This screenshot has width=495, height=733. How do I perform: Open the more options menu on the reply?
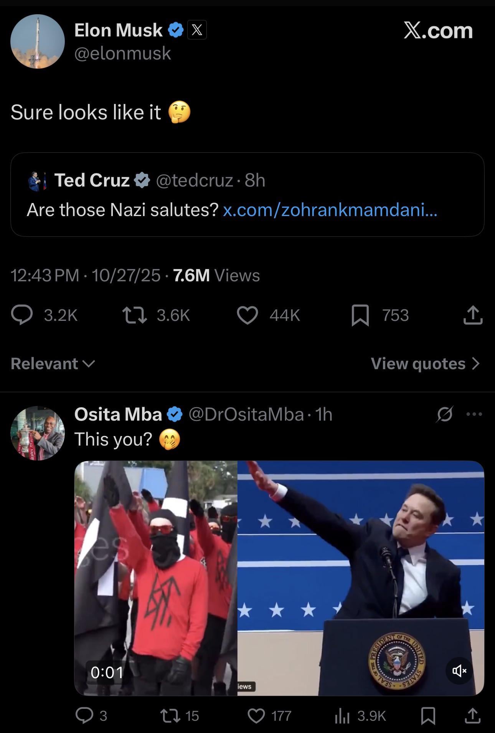pyautogui.click(x=474, y=414)
